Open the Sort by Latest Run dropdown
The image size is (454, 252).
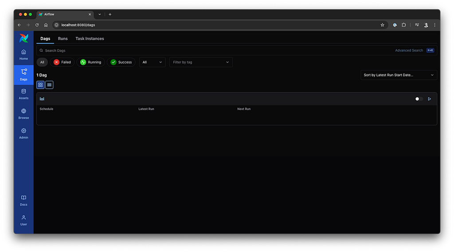399,75
